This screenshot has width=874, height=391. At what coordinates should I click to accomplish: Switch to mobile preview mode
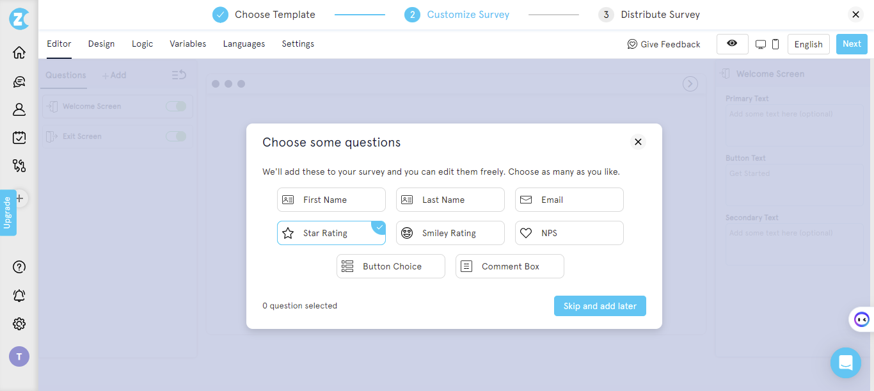775,44
